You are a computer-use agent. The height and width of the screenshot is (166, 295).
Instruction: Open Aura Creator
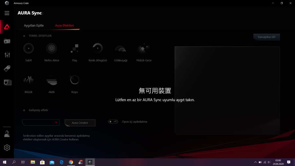click(x=80, y=122)
